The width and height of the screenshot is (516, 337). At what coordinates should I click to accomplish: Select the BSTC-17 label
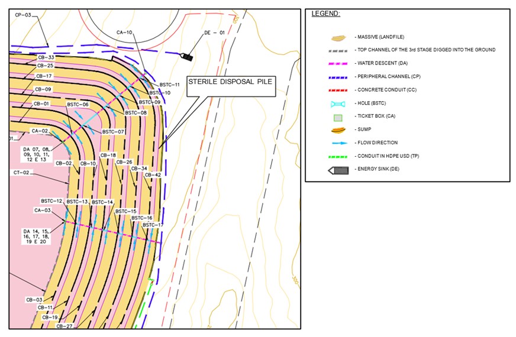pyautogui.click(x=153, y=225)
